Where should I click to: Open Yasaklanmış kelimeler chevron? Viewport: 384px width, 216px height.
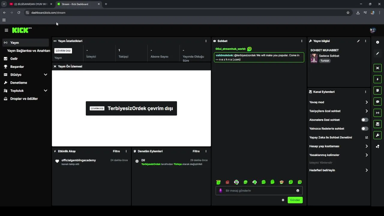[367, 155]
